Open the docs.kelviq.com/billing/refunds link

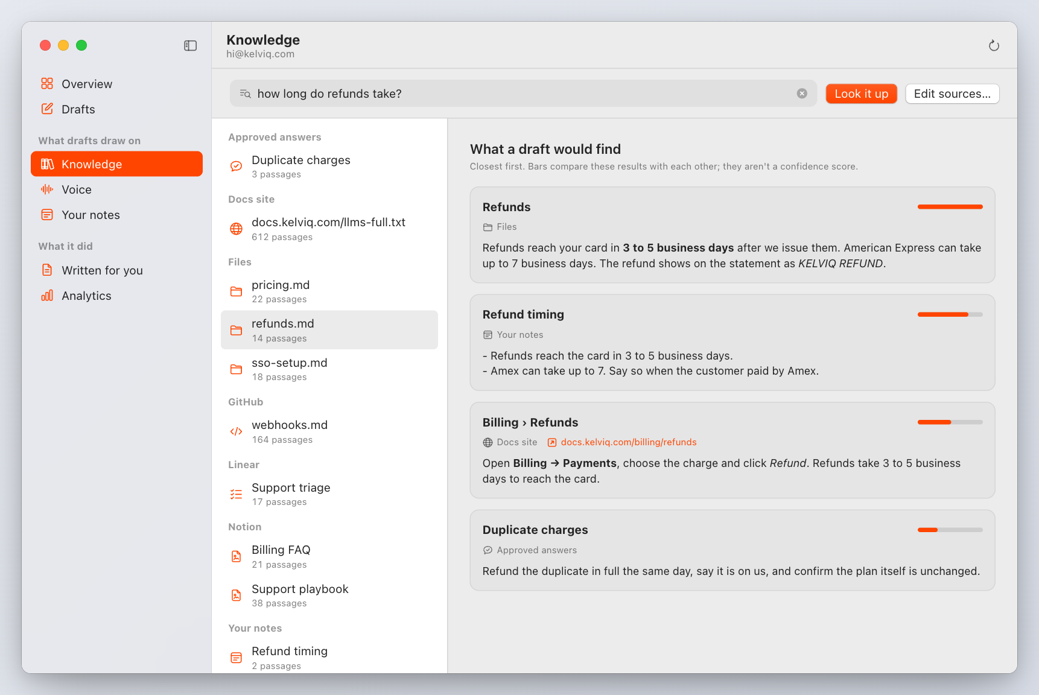click(x=629, y=442)
